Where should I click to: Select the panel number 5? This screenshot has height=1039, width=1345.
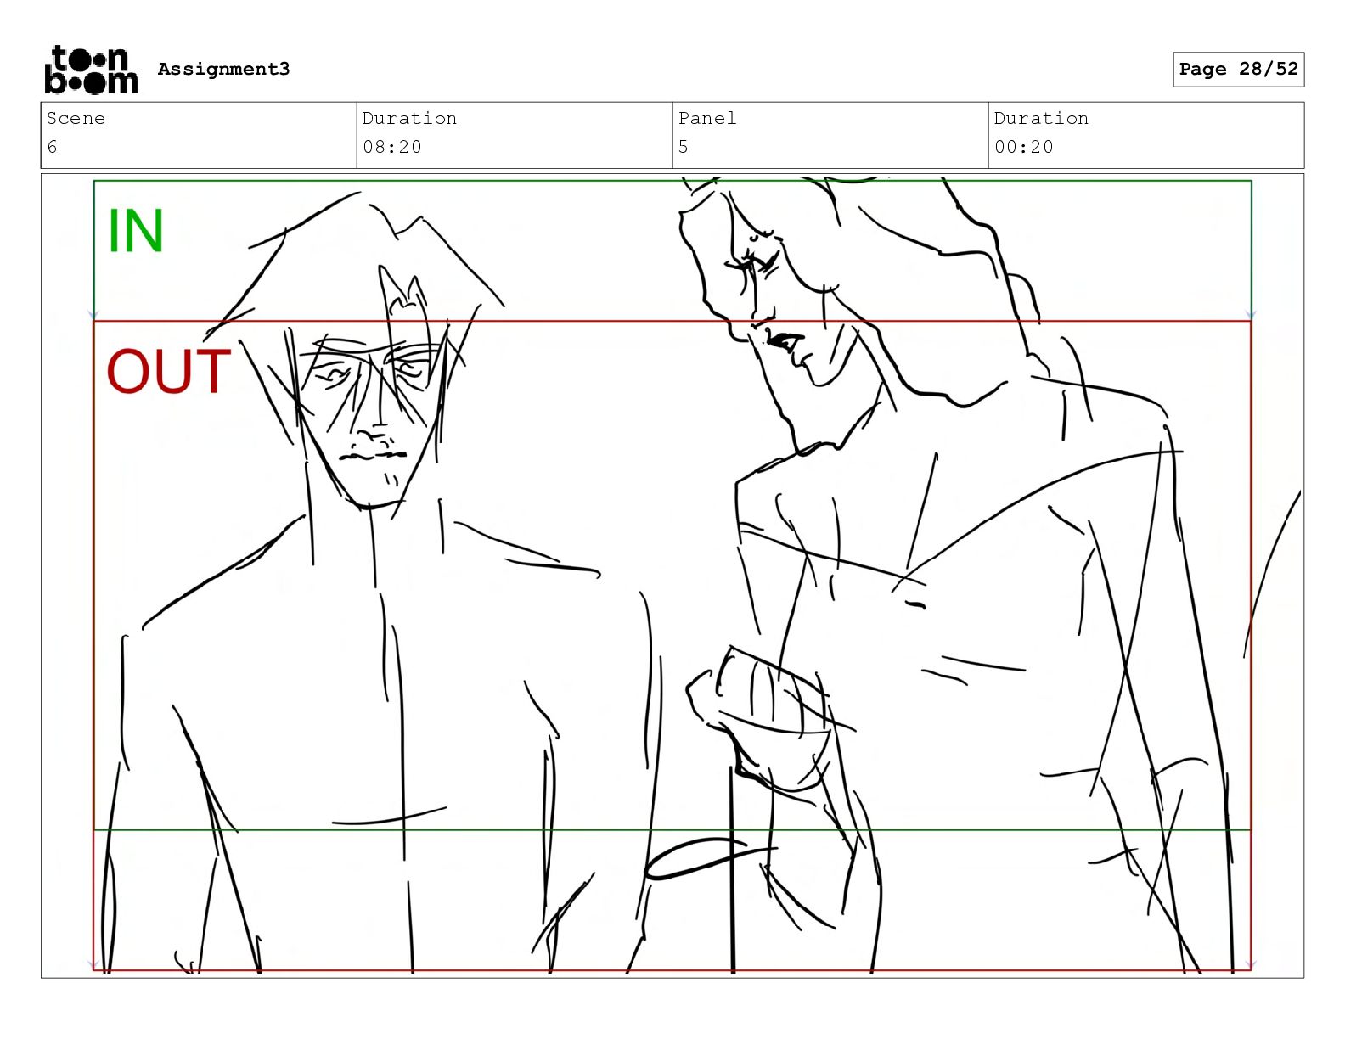coord(684,147)
